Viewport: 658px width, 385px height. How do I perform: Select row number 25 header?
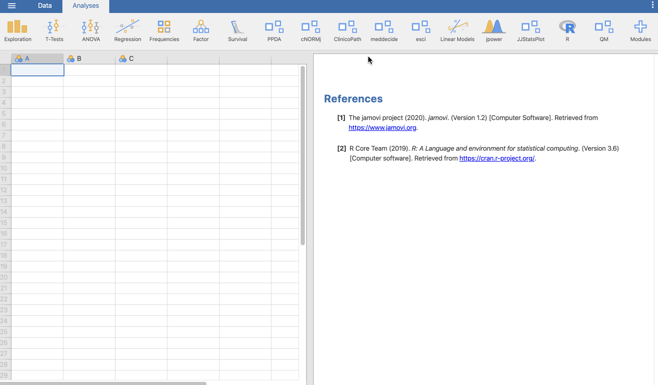[5, 331]
